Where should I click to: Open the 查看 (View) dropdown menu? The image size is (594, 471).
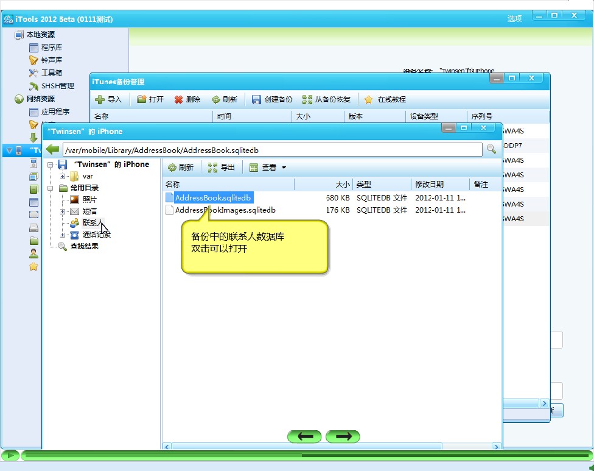[x=268, y=168]
